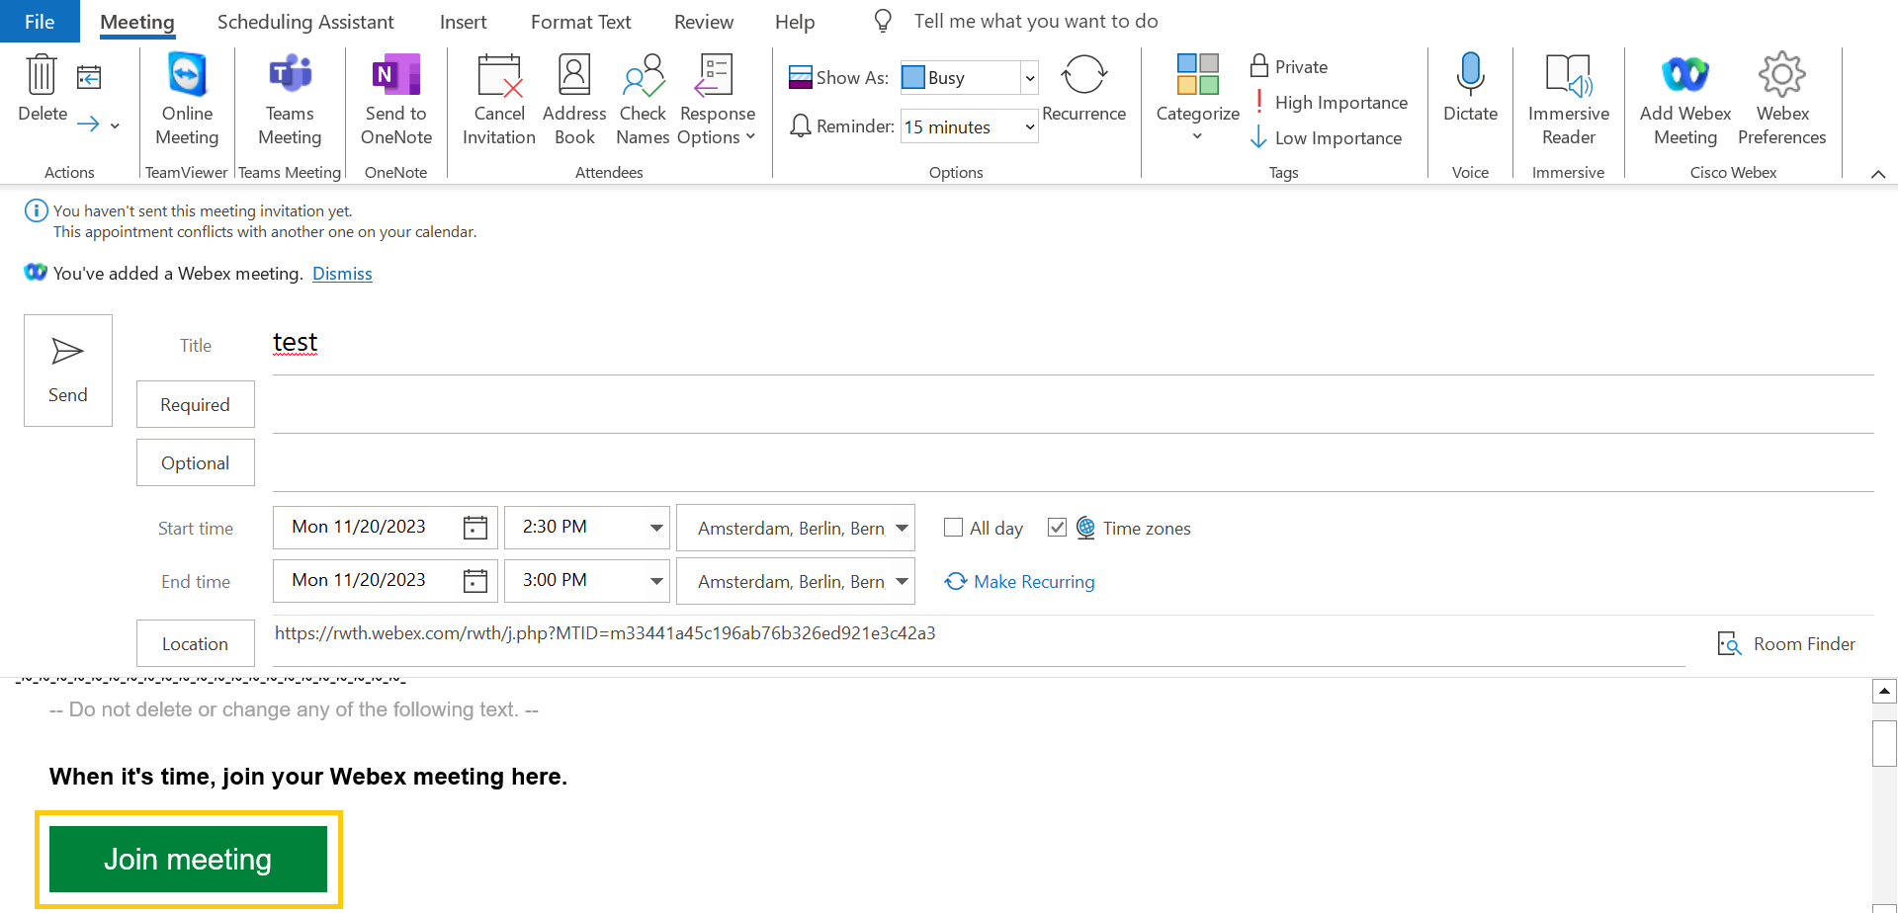Click the Cancel Invitation icon
This screenshot has height=913, width=1898.
498,76
